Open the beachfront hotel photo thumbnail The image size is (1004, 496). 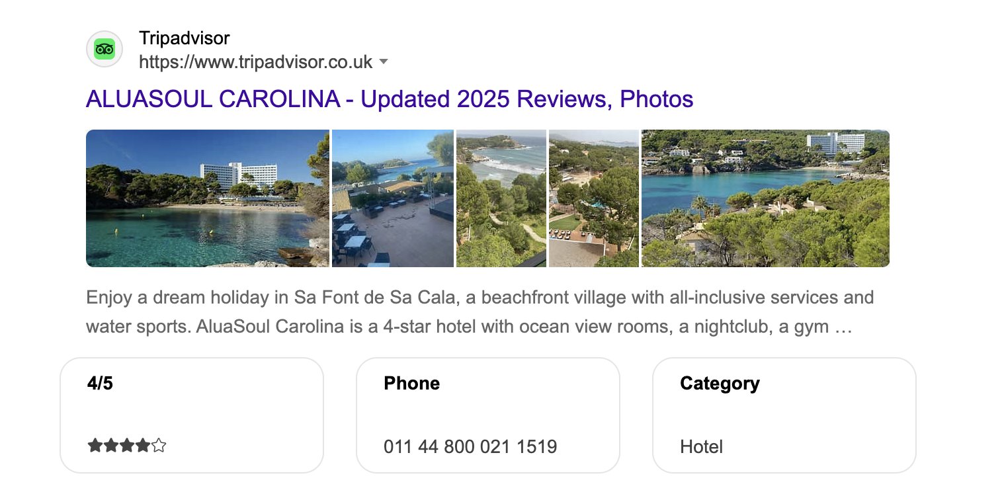[x=207, y=198]
